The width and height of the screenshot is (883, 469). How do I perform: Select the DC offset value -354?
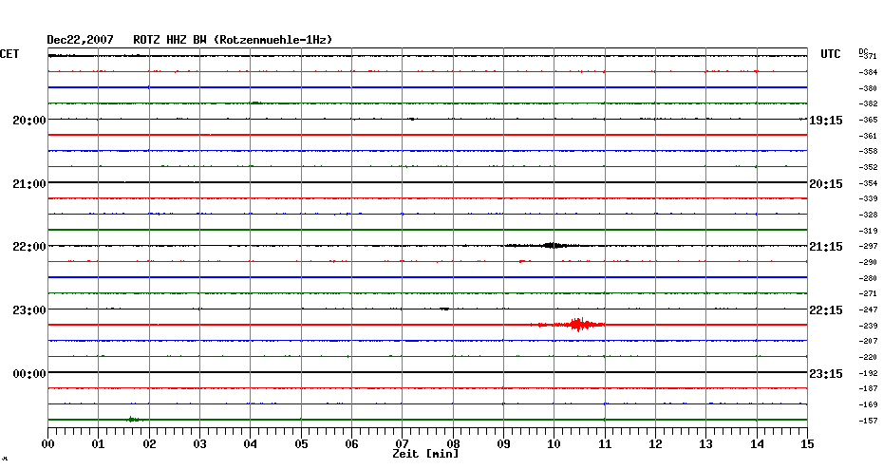868,183
